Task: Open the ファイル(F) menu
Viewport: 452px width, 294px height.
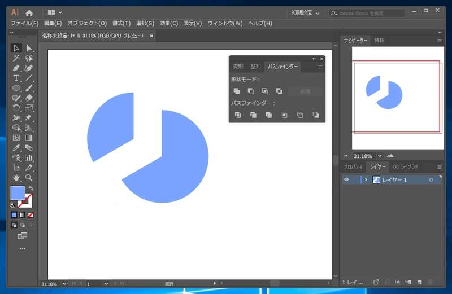Action: 24,23
